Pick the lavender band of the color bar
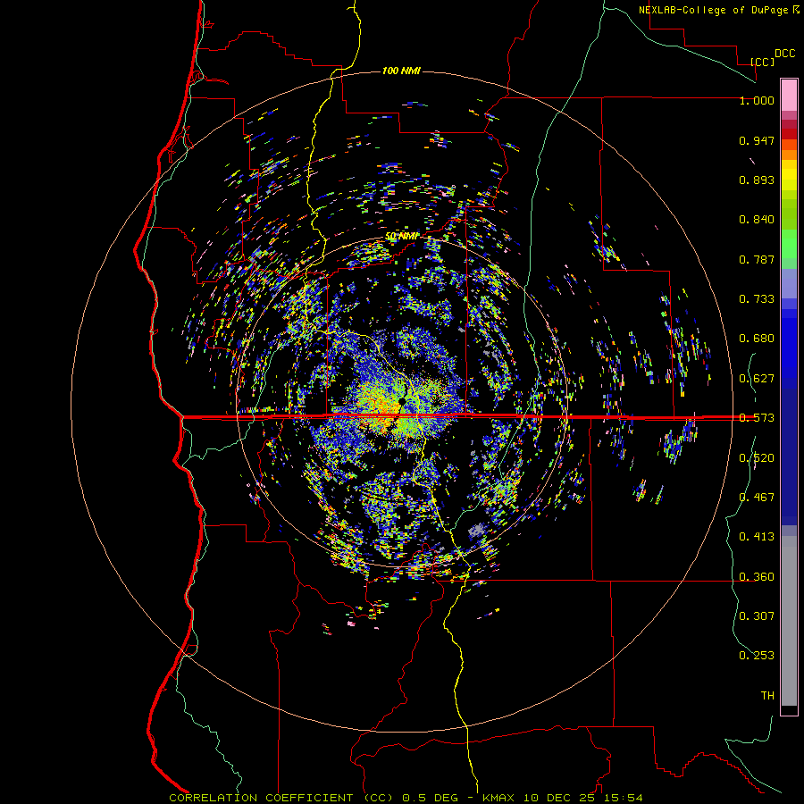The image size is (804, 804). [789, 283]
